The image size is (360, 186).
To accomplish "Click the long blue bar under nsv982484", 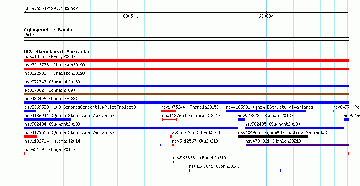I will tap(131, 128).
